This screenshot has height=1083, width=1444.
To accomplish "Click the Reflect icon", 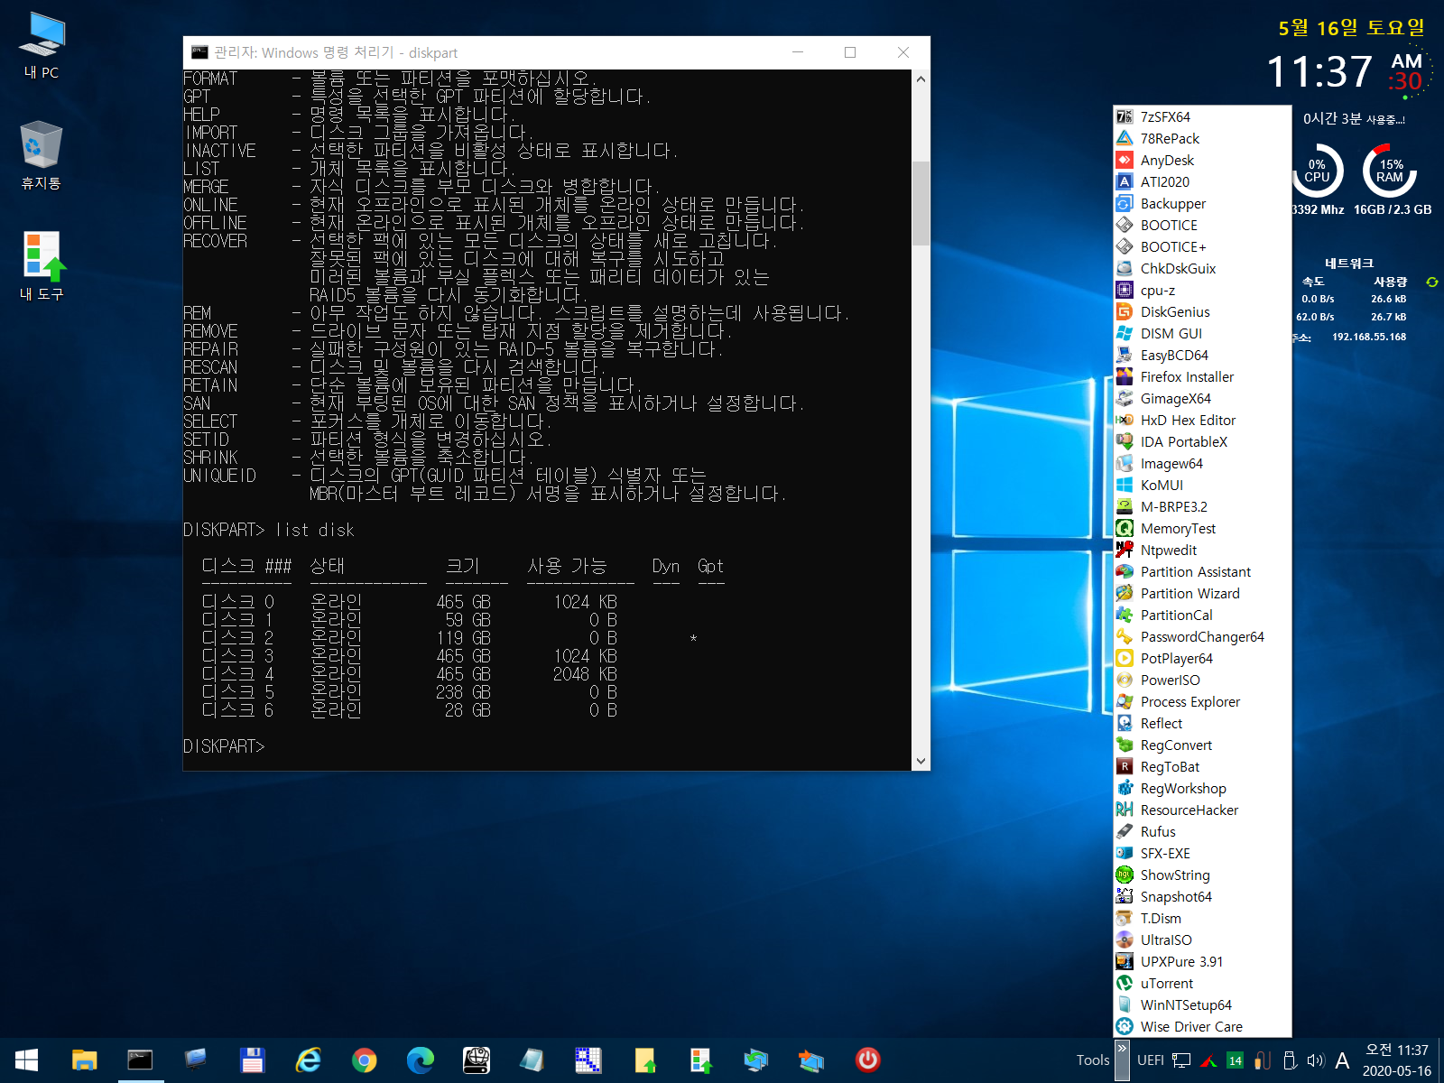I will point(1125,723).
